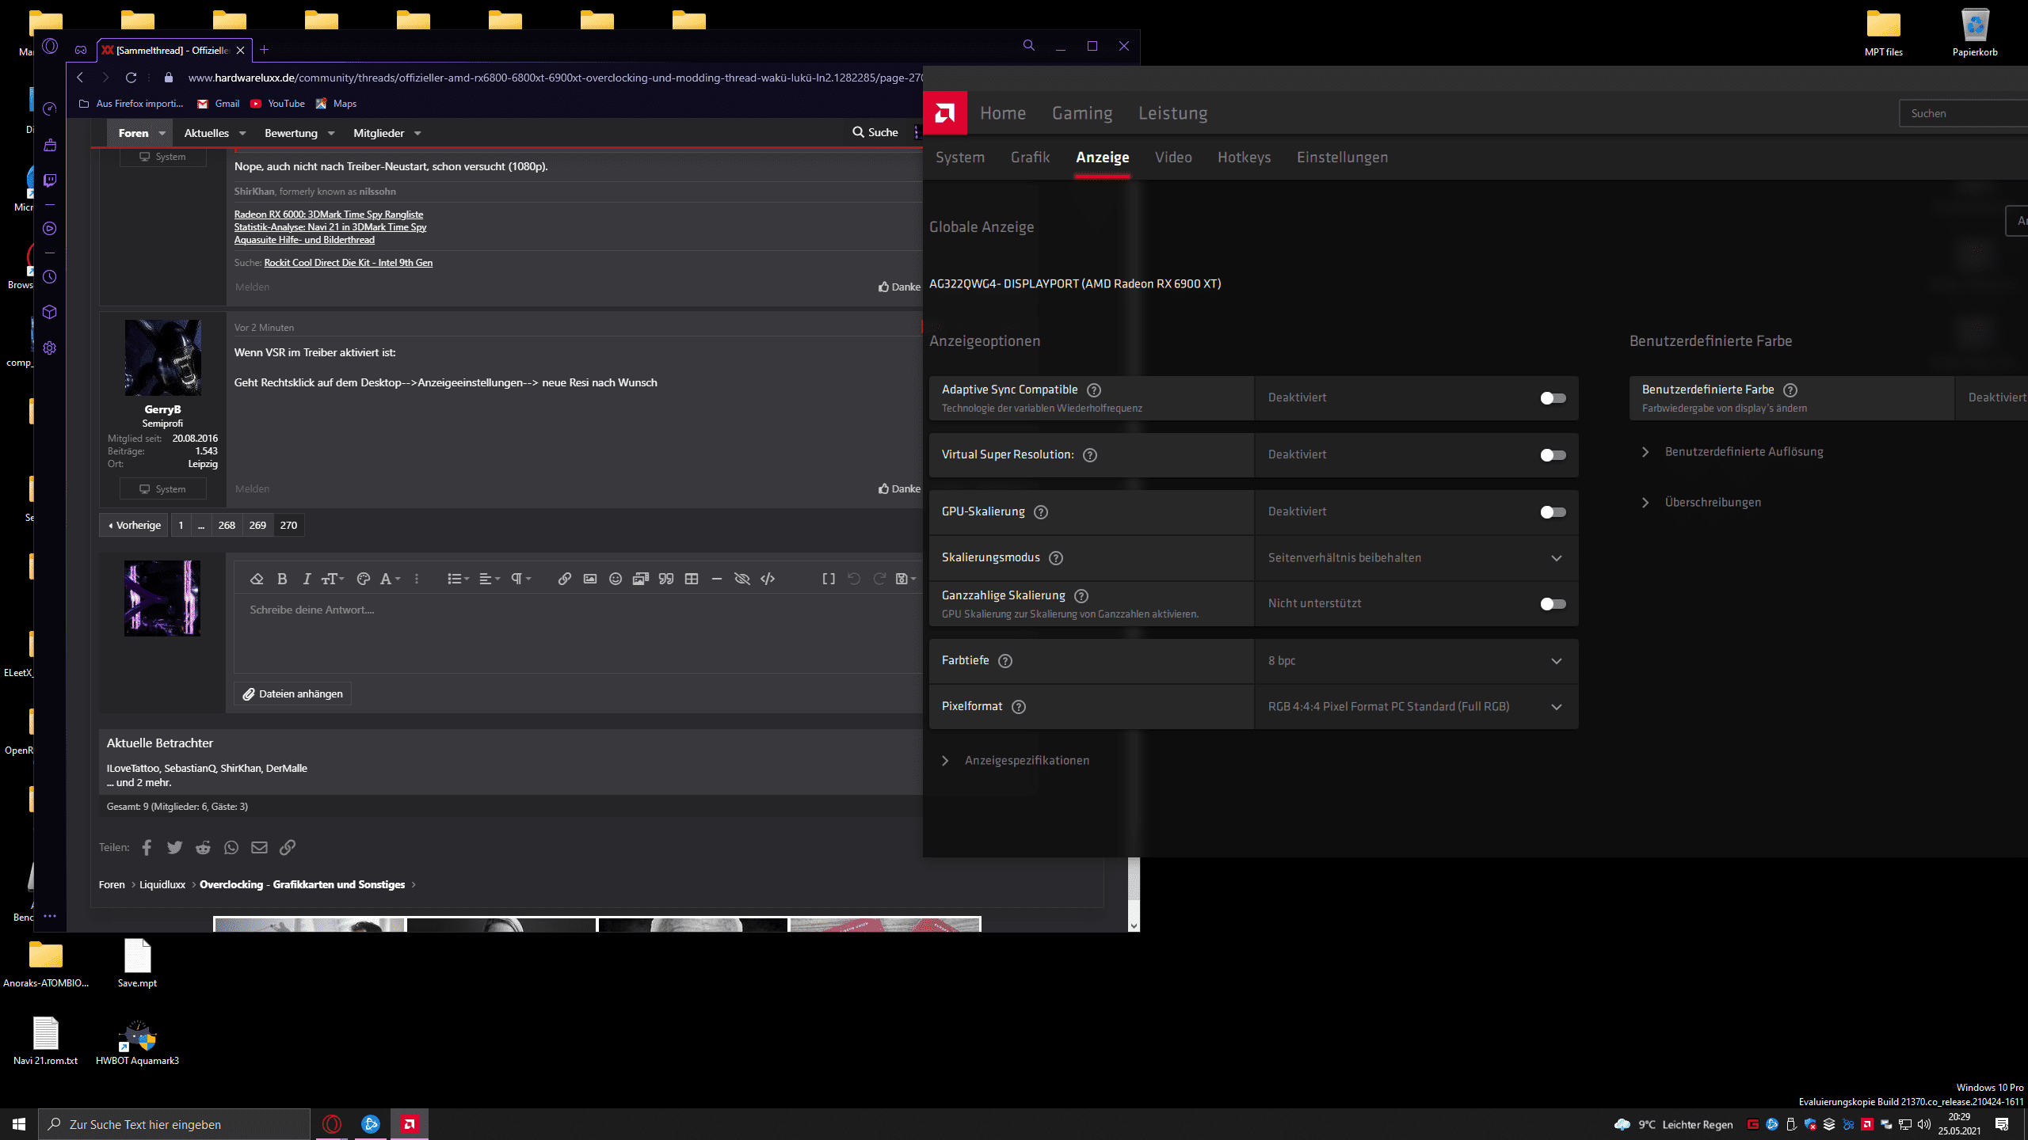The image size is (2028, 1140).
Task: Click Danke on GerryB's post
Action: (899, 489)
